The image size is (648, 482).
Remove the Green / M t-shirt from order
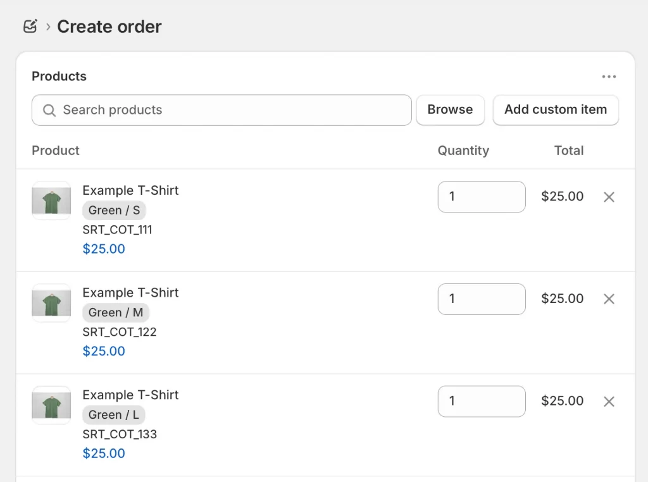pos(608,299)
